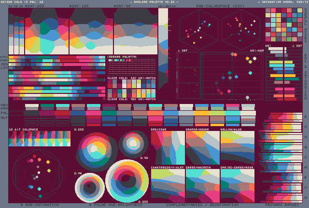Select the plum purple swatch in PAL row

coord(47,113)
